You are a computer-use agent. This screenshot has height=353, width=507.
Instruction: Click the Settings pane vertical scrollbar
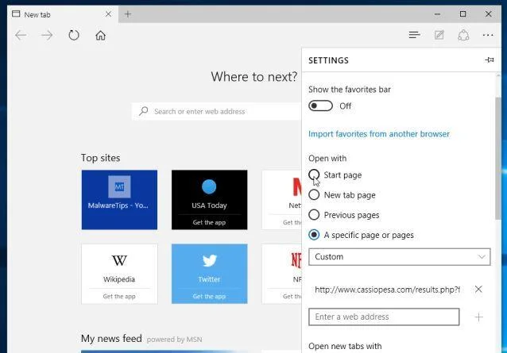[498, 158]
